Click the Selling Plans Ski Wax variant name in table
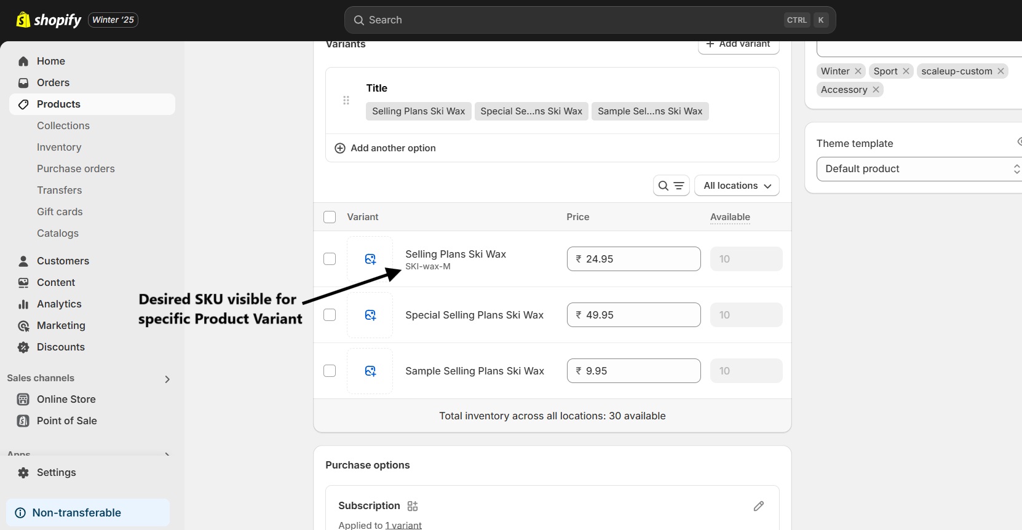This screenshot has height=530, width=1022. coord(456,254)
